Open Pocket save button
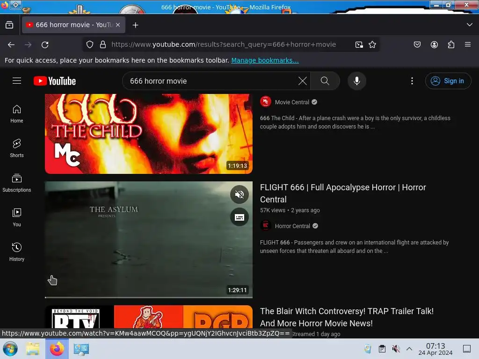Viewport: 479px width, 359px height. click(417, 44)
